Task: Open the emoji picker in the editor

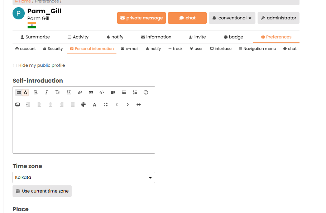Action: coord(146,92)
